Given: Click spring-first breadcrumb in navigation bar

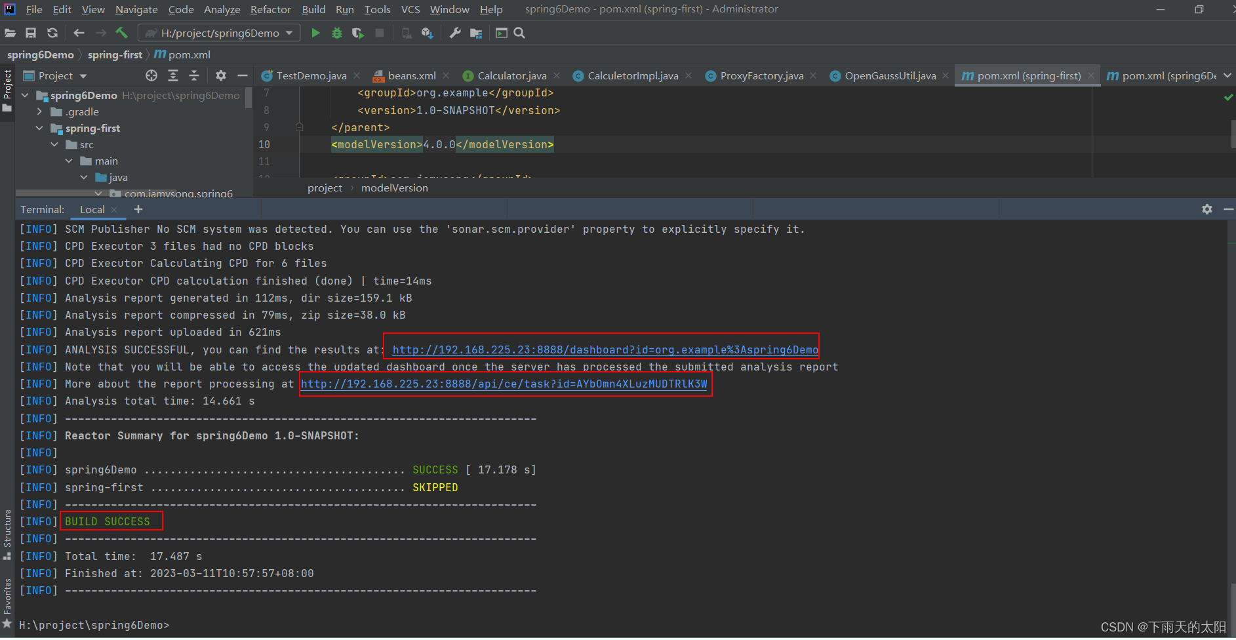Looking at the screenshot, I should (x=115, y=54).
